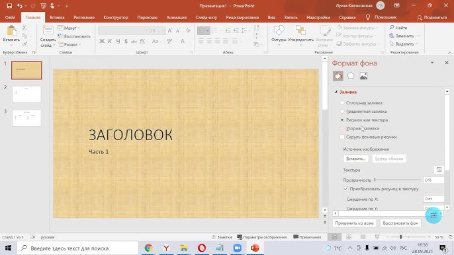Viewport: 454px width, 255px height.
Task: Open the Упорядочить (Arrange) menu
Action: 301,36
